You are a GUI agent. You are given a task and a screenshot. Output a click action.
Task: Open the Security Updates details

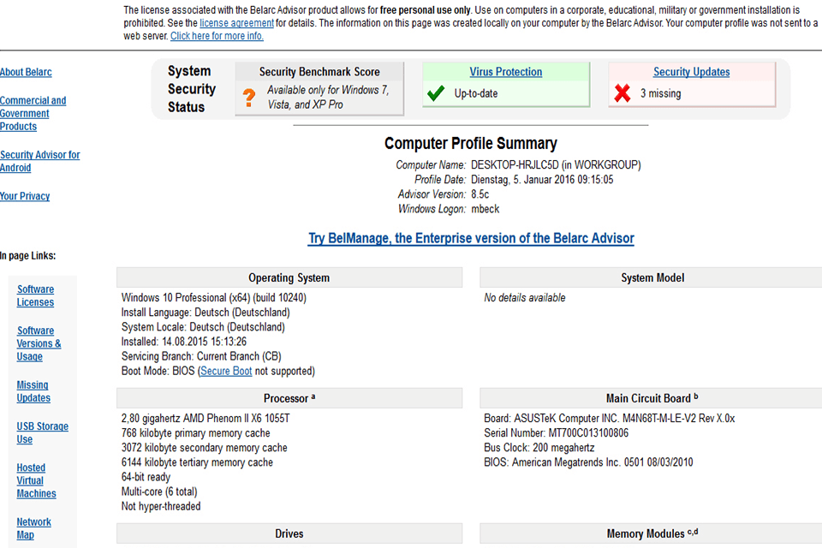pos(691,72)
